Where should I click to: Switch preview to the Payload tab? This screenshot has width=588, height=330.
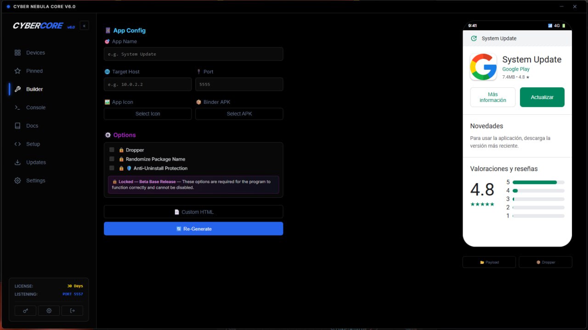point(490,262)
